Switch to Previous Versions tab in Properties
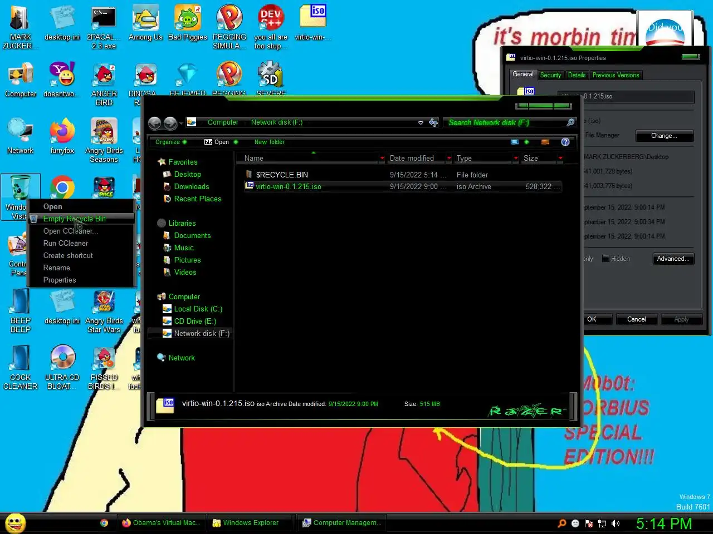713x534 pixels. point(616,75)
